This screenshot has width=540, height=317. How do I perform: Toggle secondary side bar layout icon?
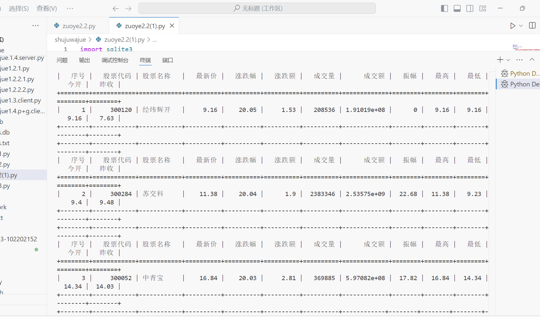470,8
